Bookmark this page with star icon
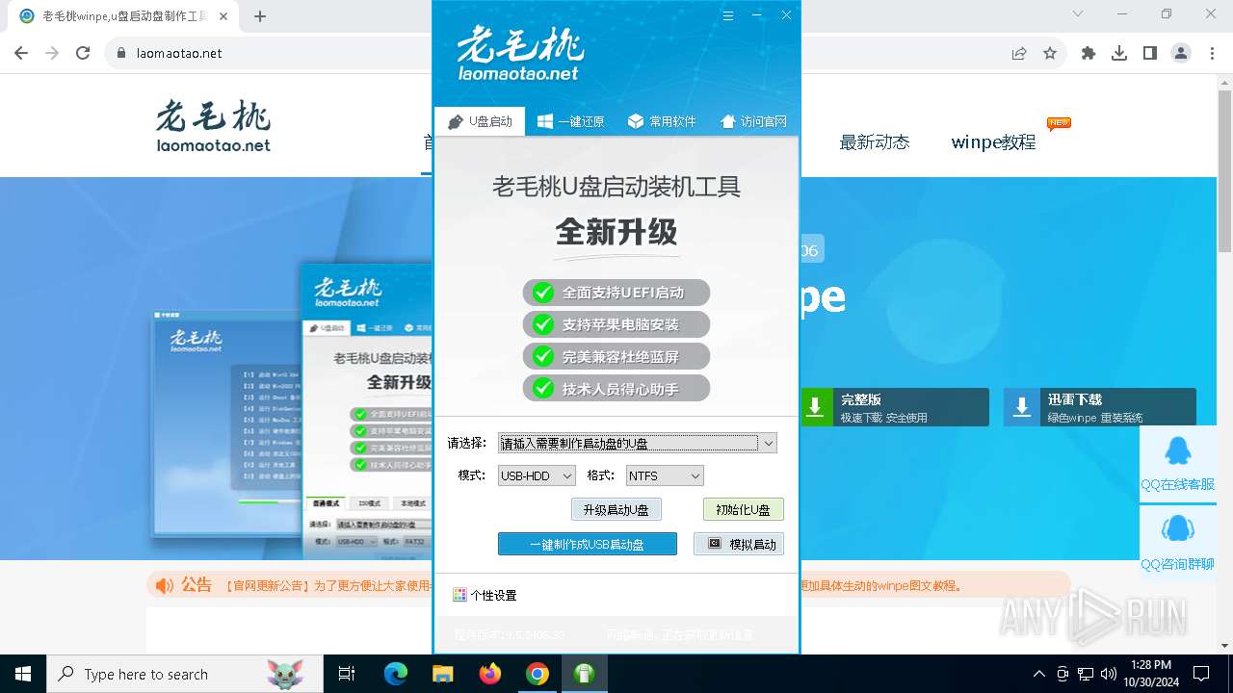 [1050, 53]
